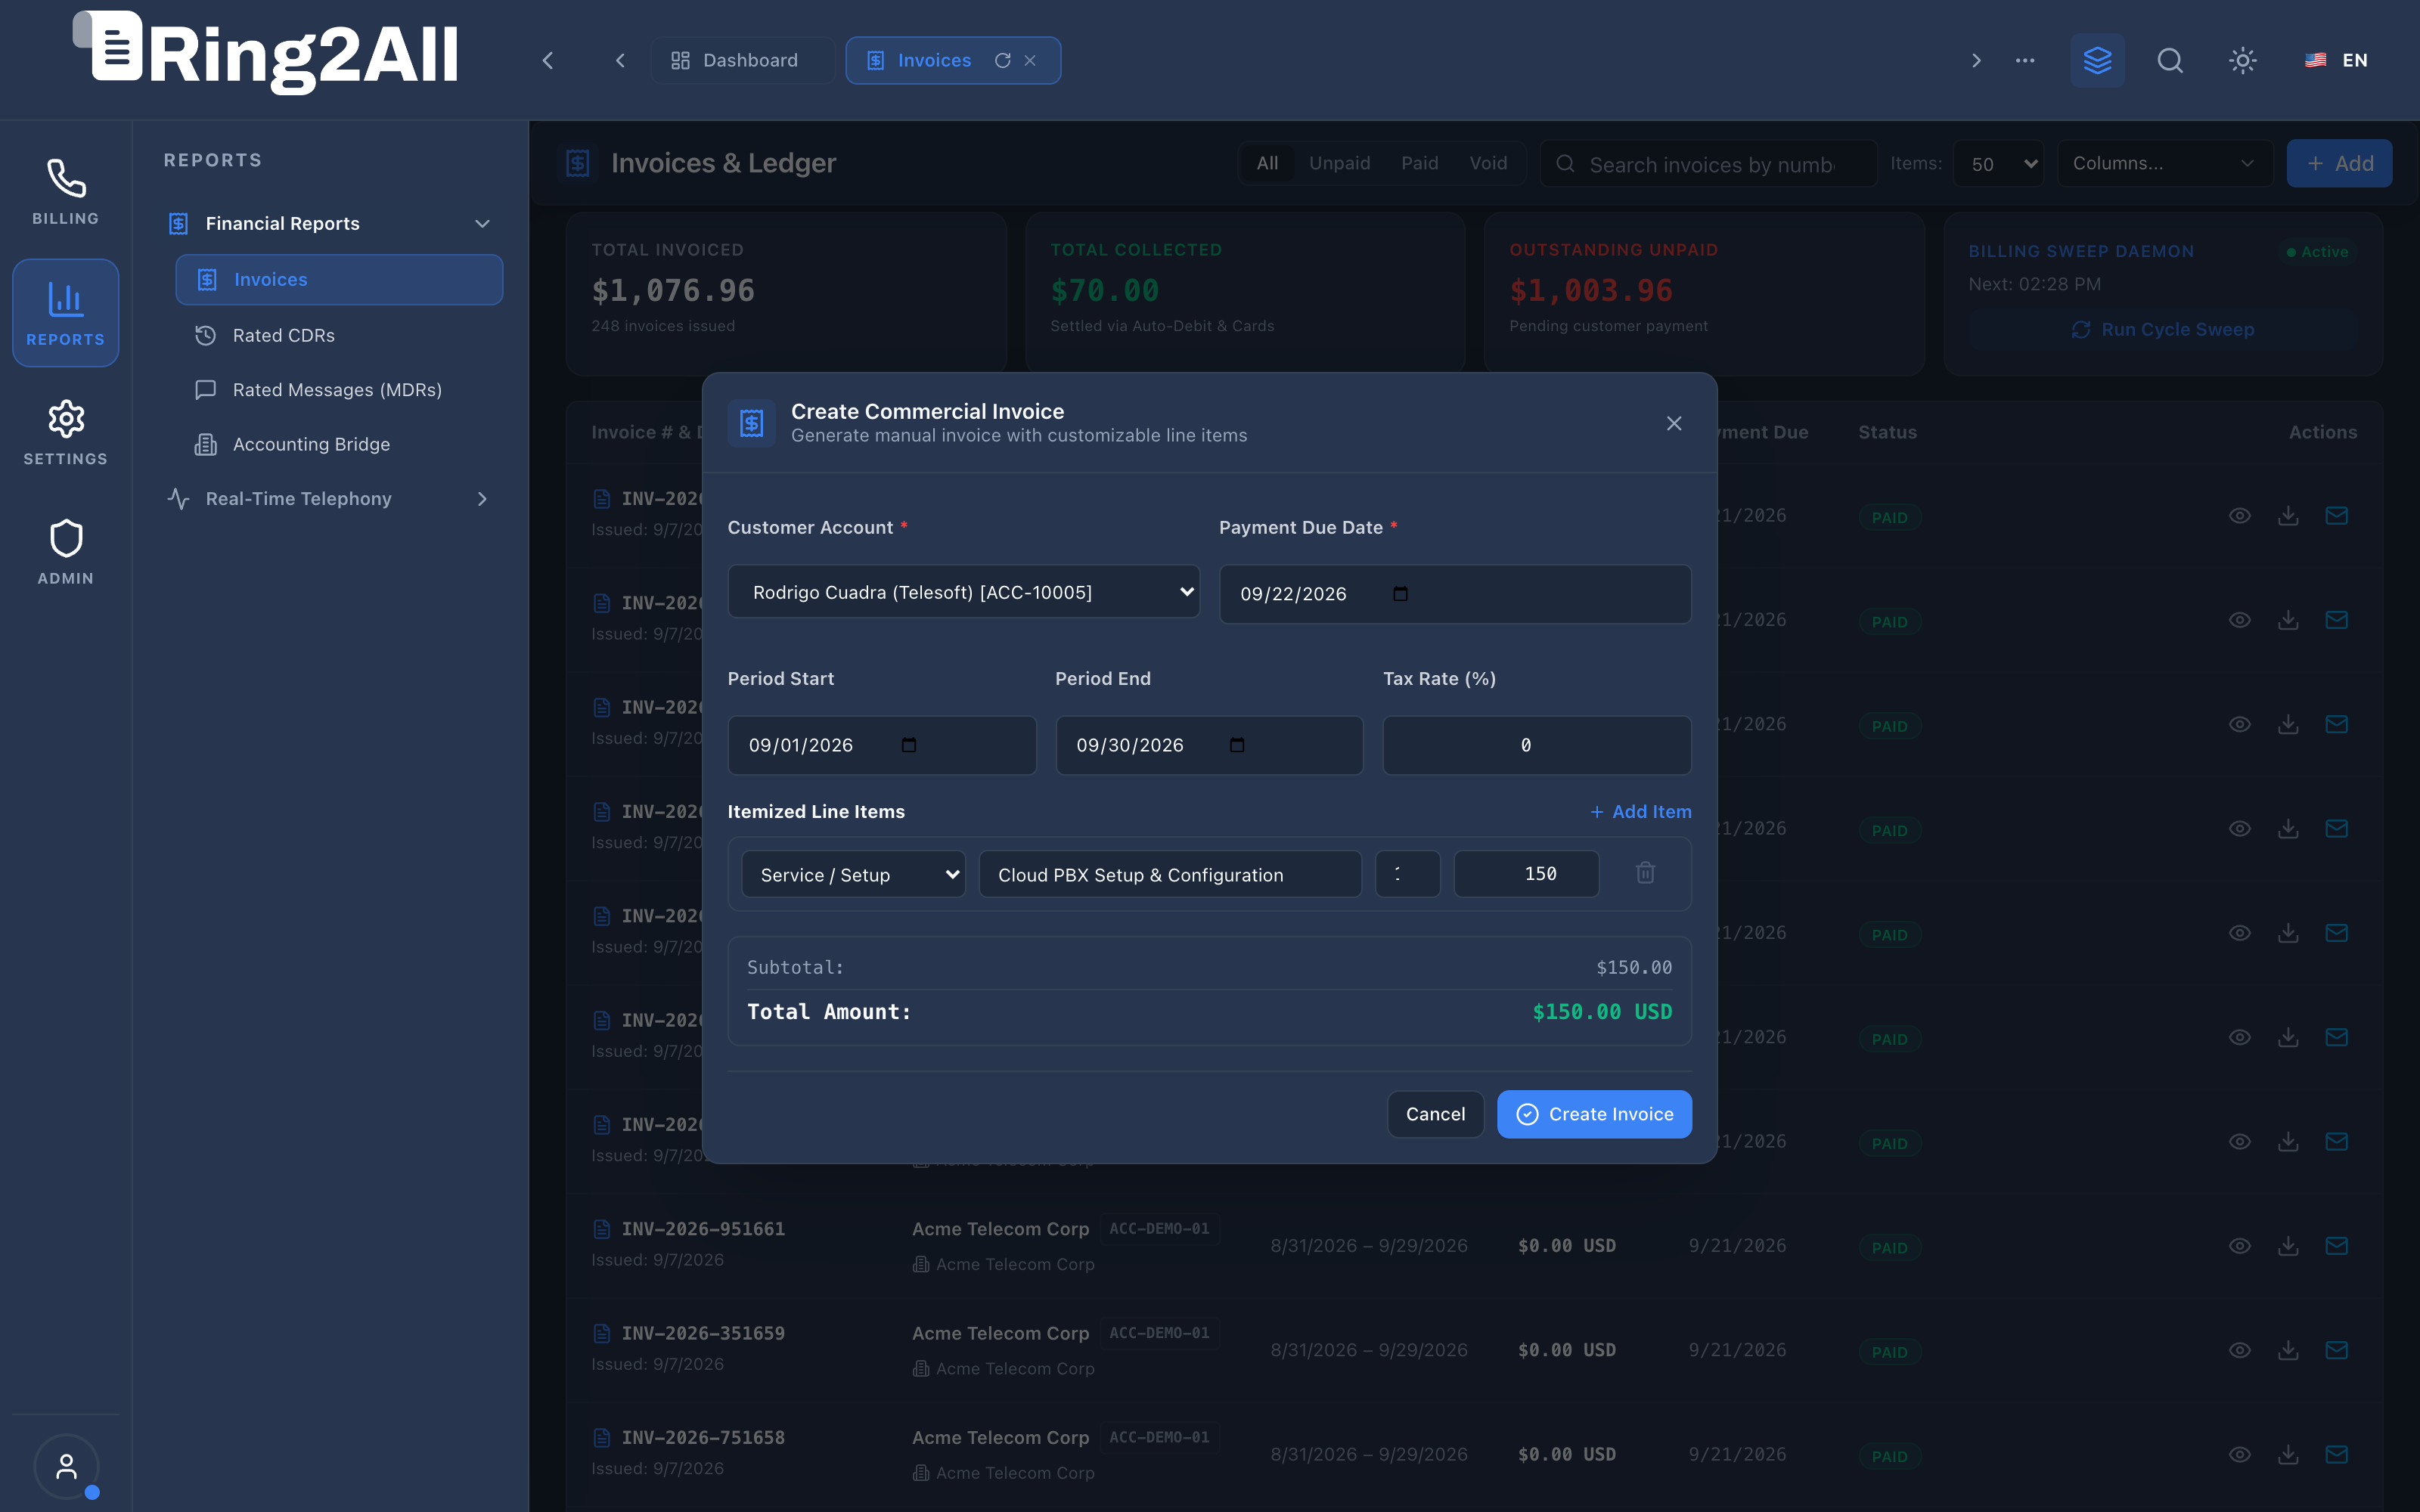Filter invoices by Paid
Image resolution: width=2420 pixels, height=1512 pixels.
coord(1419,163)
